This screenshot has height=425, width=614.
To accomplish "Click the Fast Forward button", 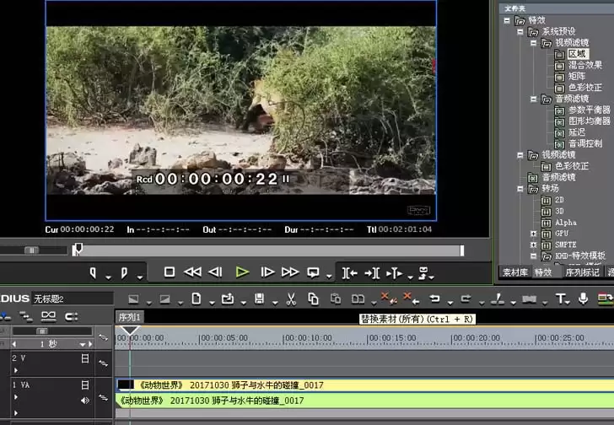I will [290, 272].
